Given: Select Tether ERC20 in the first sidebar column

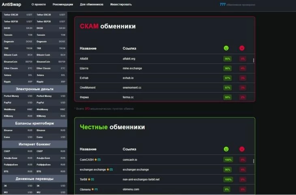Looking at the screenshot, I should (18, 15).
